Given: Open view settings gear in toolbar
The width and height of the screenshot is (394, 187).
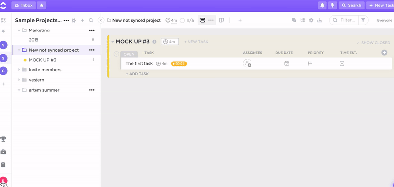Looking at the screenshot, I should point(311,20).
